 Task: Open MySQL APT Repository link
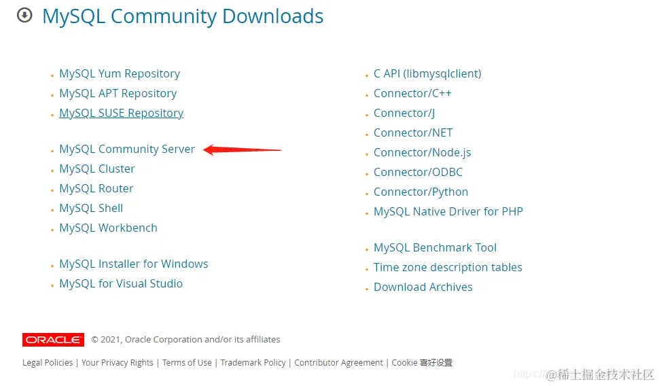pos(118,93)
